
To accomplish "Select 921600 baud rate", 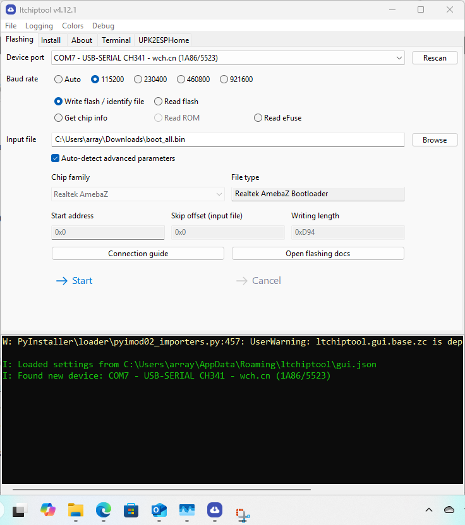I will pyautogui.click(x=236, y=80).
